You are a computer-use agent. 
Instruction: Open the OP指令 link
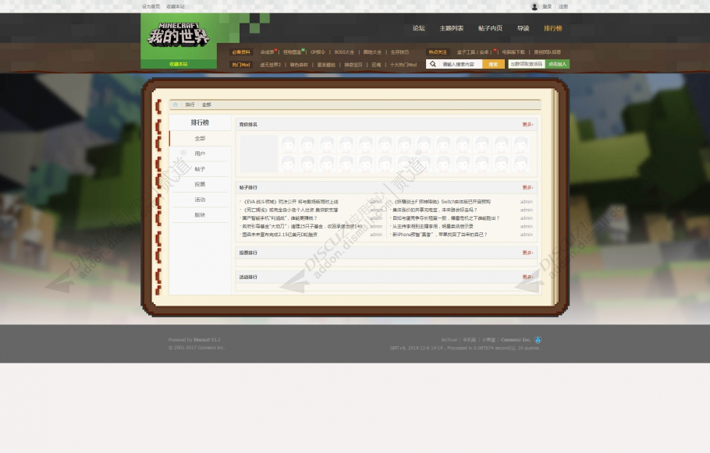[318, 52]
